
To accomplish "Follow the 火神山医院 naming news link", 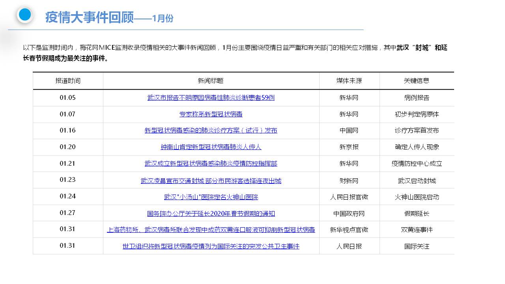I will [211, 197].
